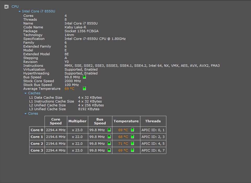Show the Core 2 temperature graph icon
This screenshot has width=251, height=183.
[x=132, y=143]
